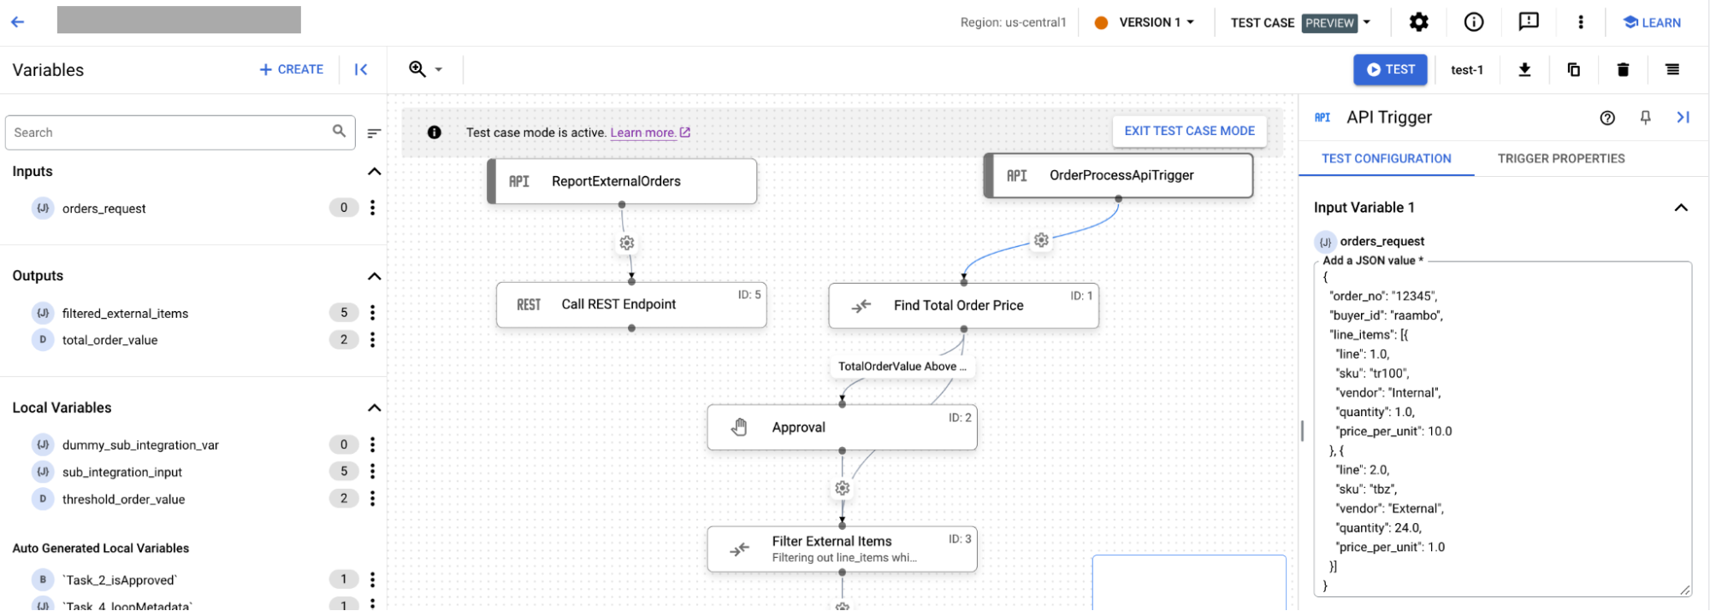The width and height of the screenshot is (1710, 611).
Task: Click the blue TEST button
Action: pos(1390,70)
